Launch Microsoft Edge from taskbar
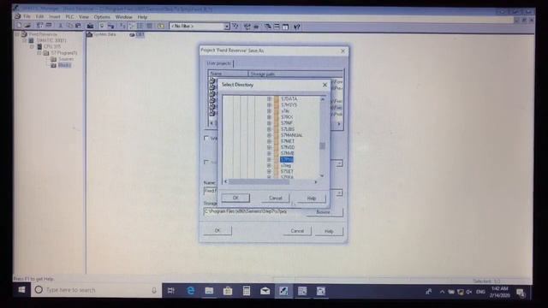 (190, 291)
